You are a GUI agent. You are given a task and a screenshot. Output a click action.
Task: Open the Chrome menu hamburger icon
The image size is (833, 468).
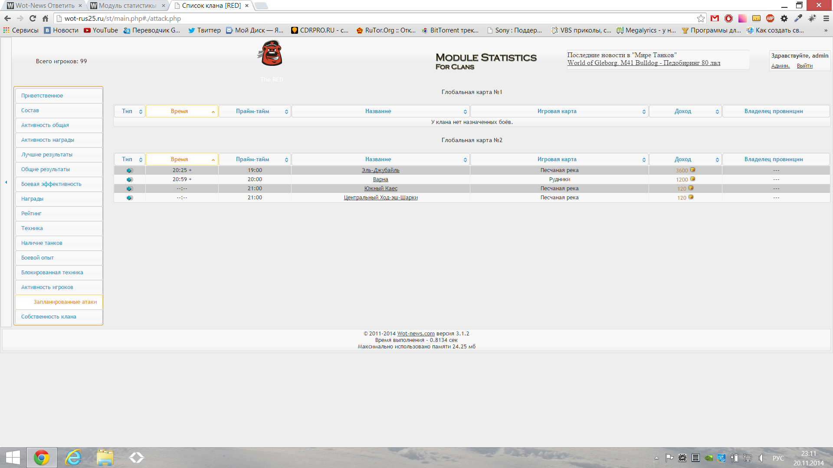826,18
